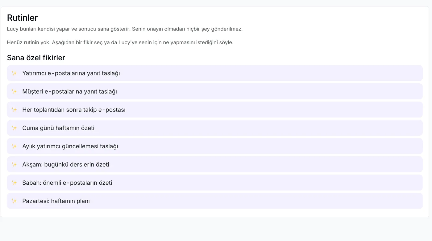This screenshot has height=241, width=432.
Task: Choose Müşteri e-postalarına yanıt taslağı suggestion
Action: [x=215, y=91]
